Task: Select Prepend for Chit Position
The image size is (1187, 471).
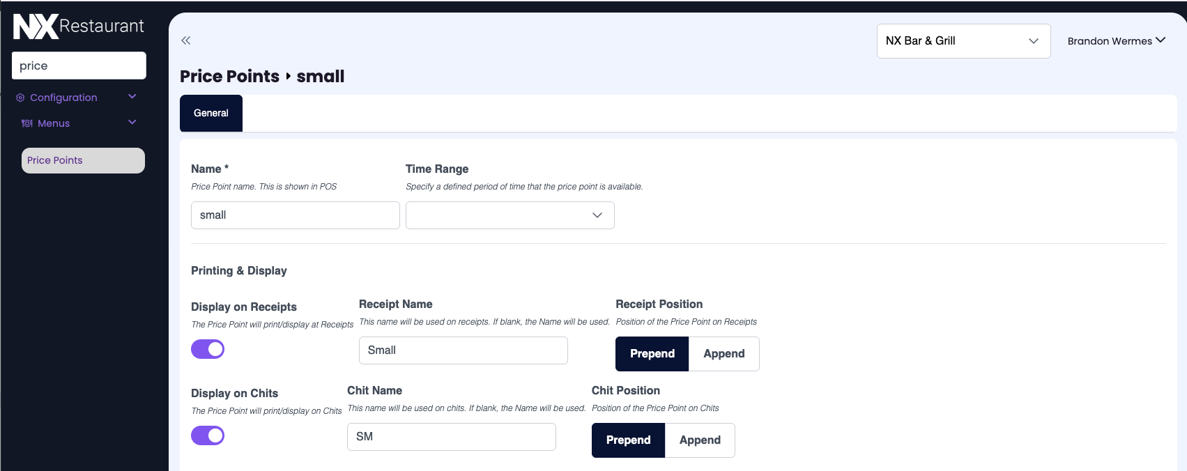Action: [628, 440]
